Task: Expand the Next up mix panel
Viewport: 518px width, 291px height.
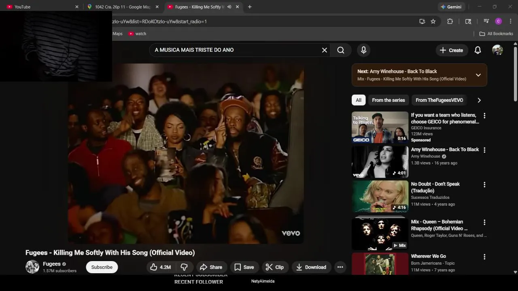Action: pos(478,75)
